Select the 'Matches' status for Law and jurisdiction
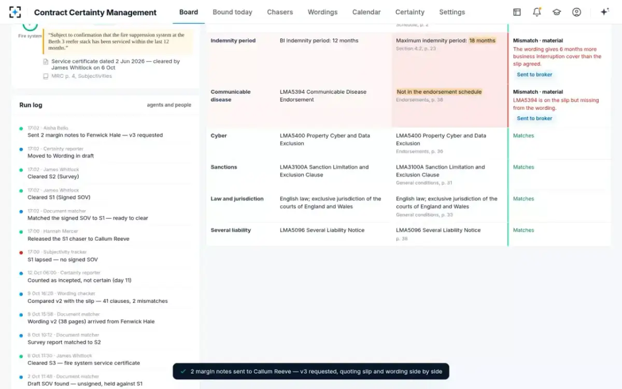This screenshot has width=622, height=389. [x=524, y=199]
